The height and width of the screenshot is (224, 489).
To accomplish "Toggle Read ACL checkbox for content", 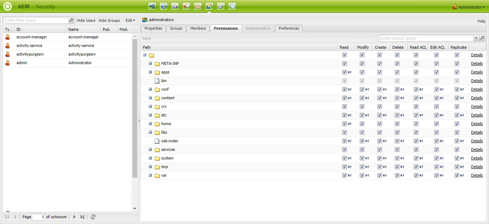I will tap(416, 98).
